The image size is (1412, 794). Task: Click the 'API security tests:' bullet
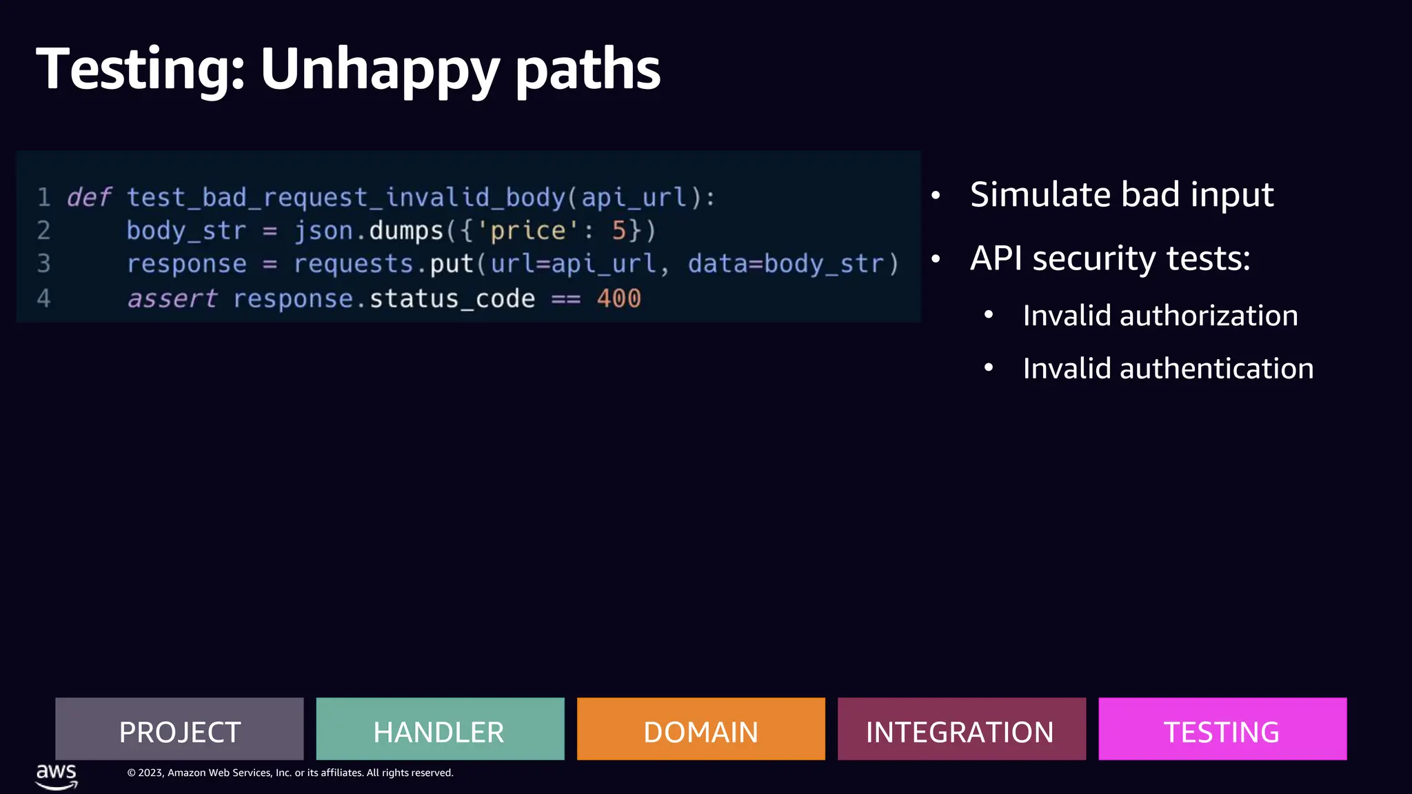[1110, 258]
